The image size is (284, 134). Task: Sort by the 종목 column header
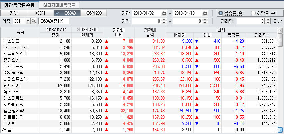20,32
